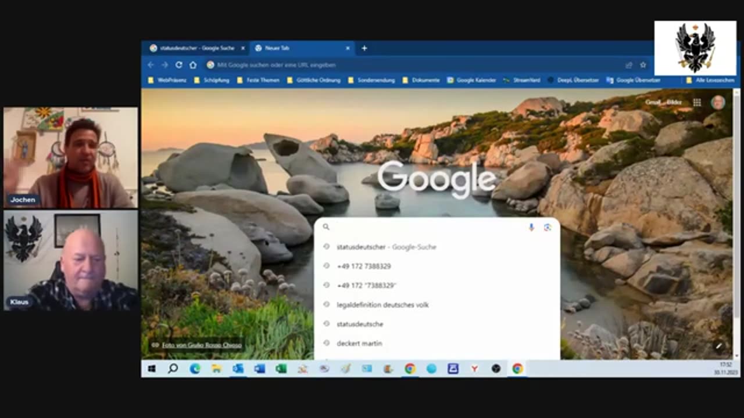The width and height of the screenshot is (744, 418).
Task: Select the suggestion with quoted "7388329"
Action: [x=437, y=285]
